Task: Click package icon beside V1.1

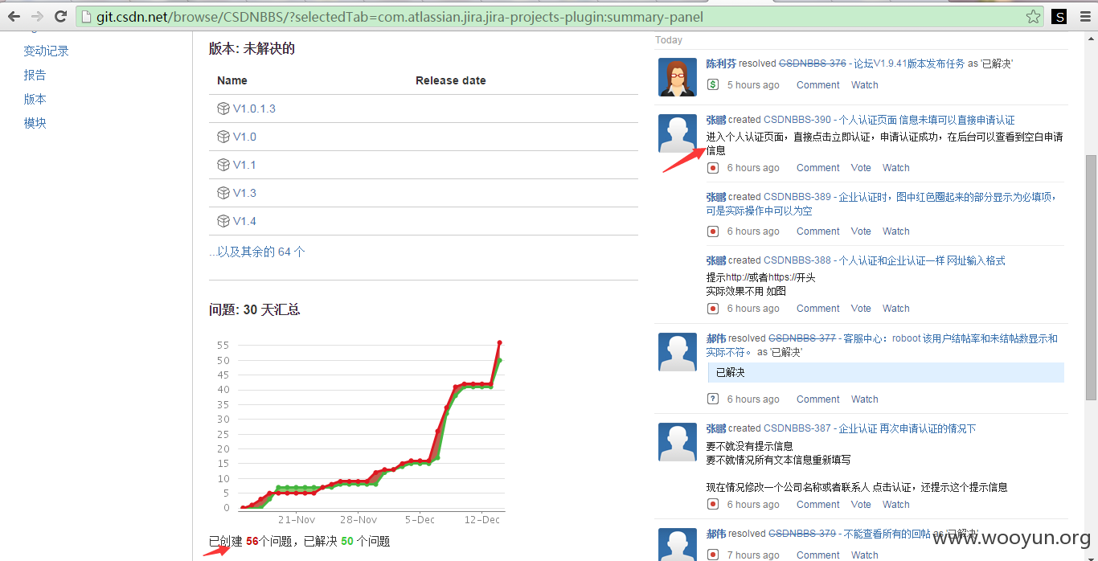Action: [223, 165]
